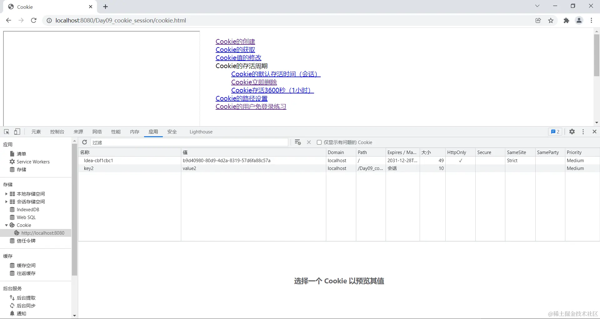Select Web SQL in the sidebar
600x319 pixels.
26,217
